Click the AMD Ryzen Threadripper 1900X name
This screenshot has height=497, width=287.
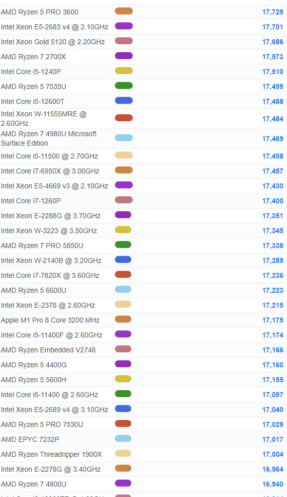point(51,454)
